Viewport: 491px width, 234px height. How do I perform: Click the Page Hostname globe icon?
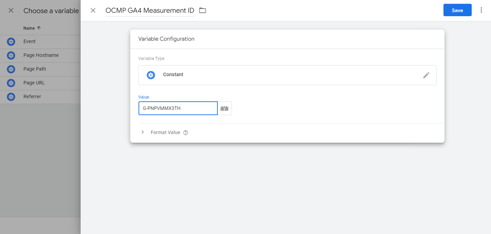pos(11,55)
